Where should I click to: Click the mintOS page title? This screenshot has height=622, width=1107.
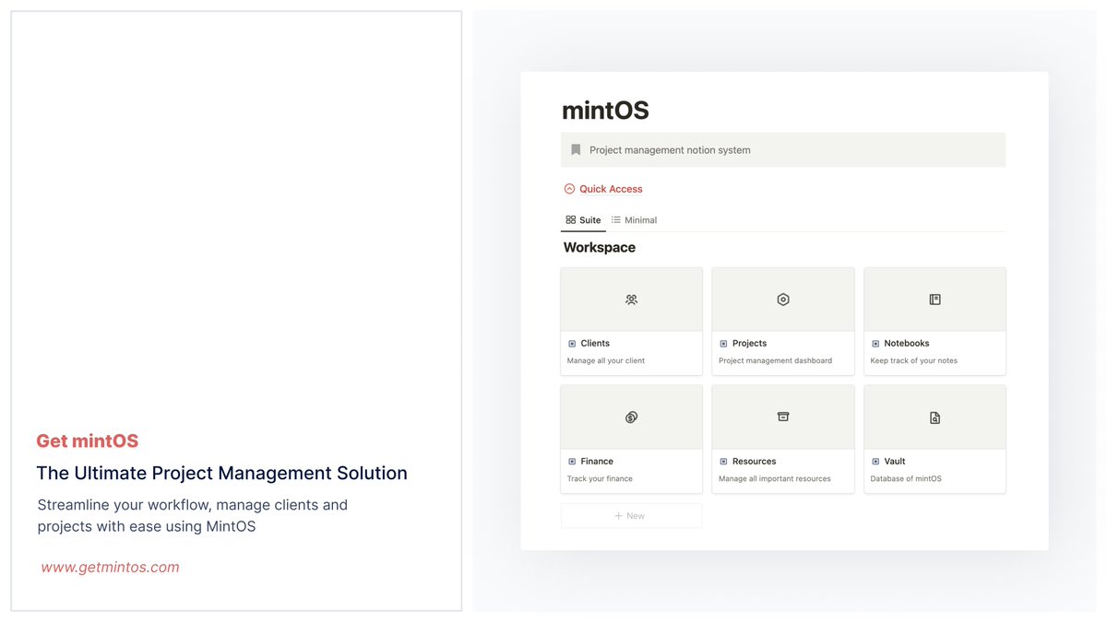point(605,111)
